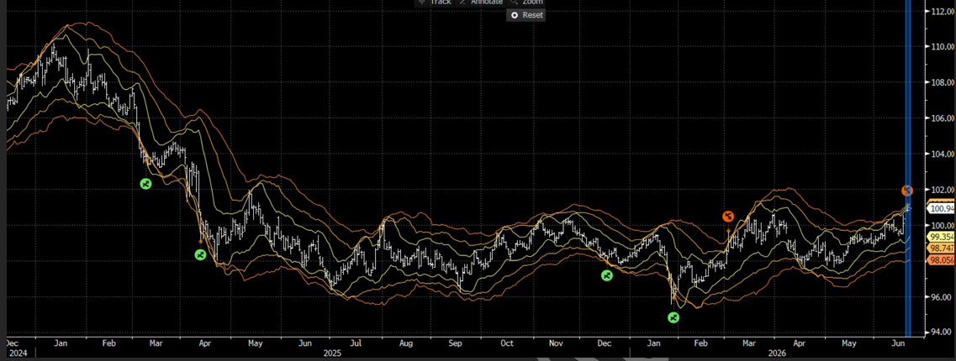Click the white 100.94 last price label
This screenshot has width=956, height=361.
[x=942, y=209]
